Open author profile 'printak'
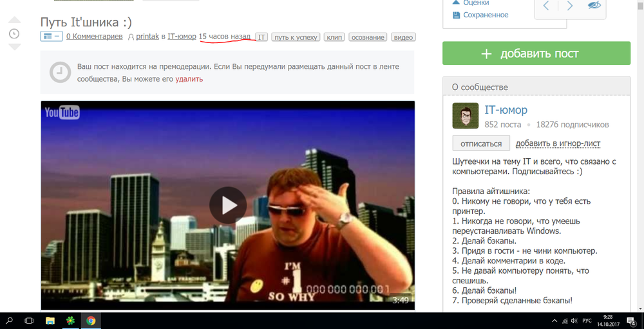 pos(147,37)
